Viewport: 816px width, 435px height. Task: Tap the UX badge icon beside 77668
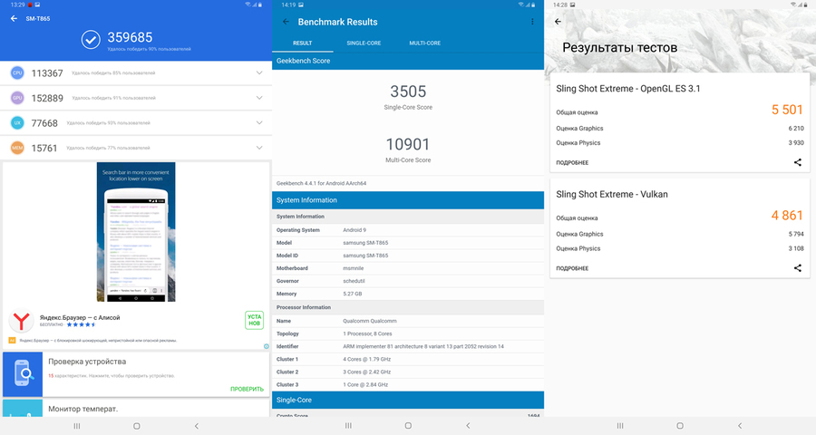coord(17,123)
